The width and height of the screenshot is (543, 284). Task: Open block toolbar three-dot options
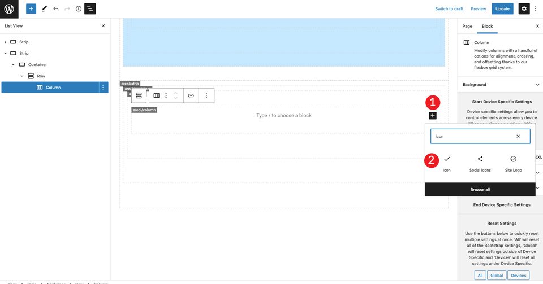(x=206, y=96)
